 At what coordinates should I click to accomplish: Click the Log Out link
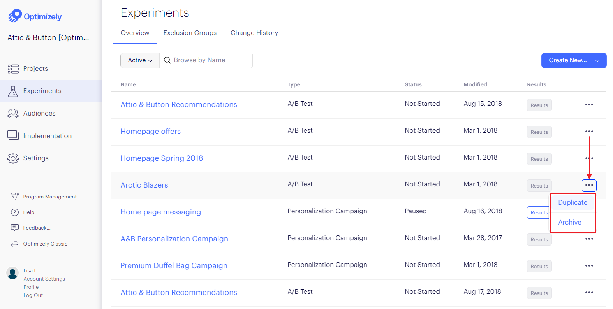coord(33,295)
